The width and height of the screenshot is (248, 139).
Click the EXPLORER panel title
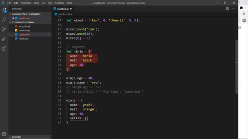tap(17, 9)
